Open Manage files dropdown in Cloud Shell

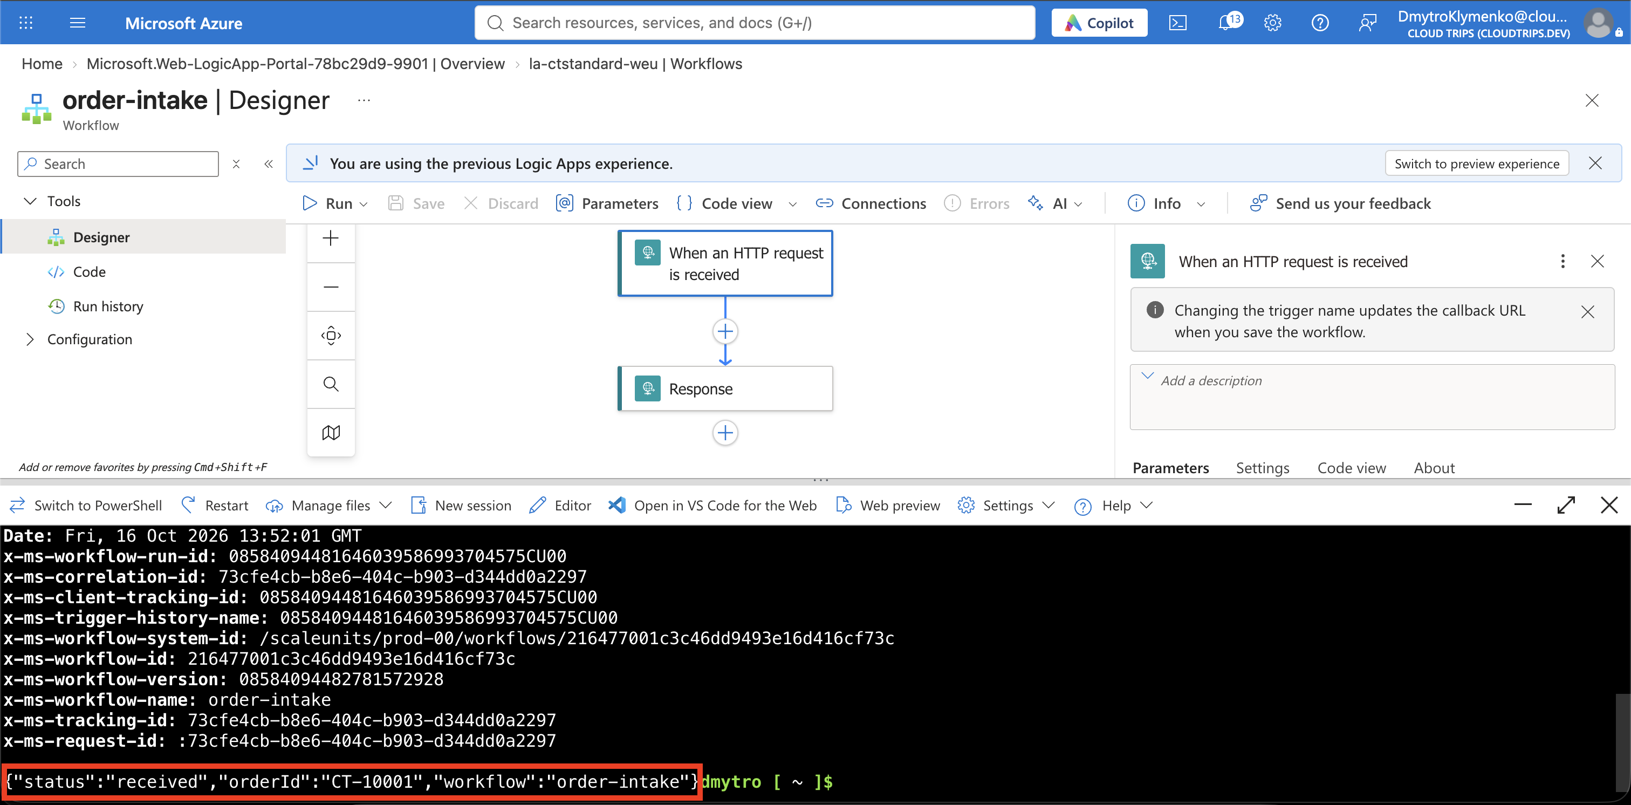pyautogui.click(x=330, y=506)
